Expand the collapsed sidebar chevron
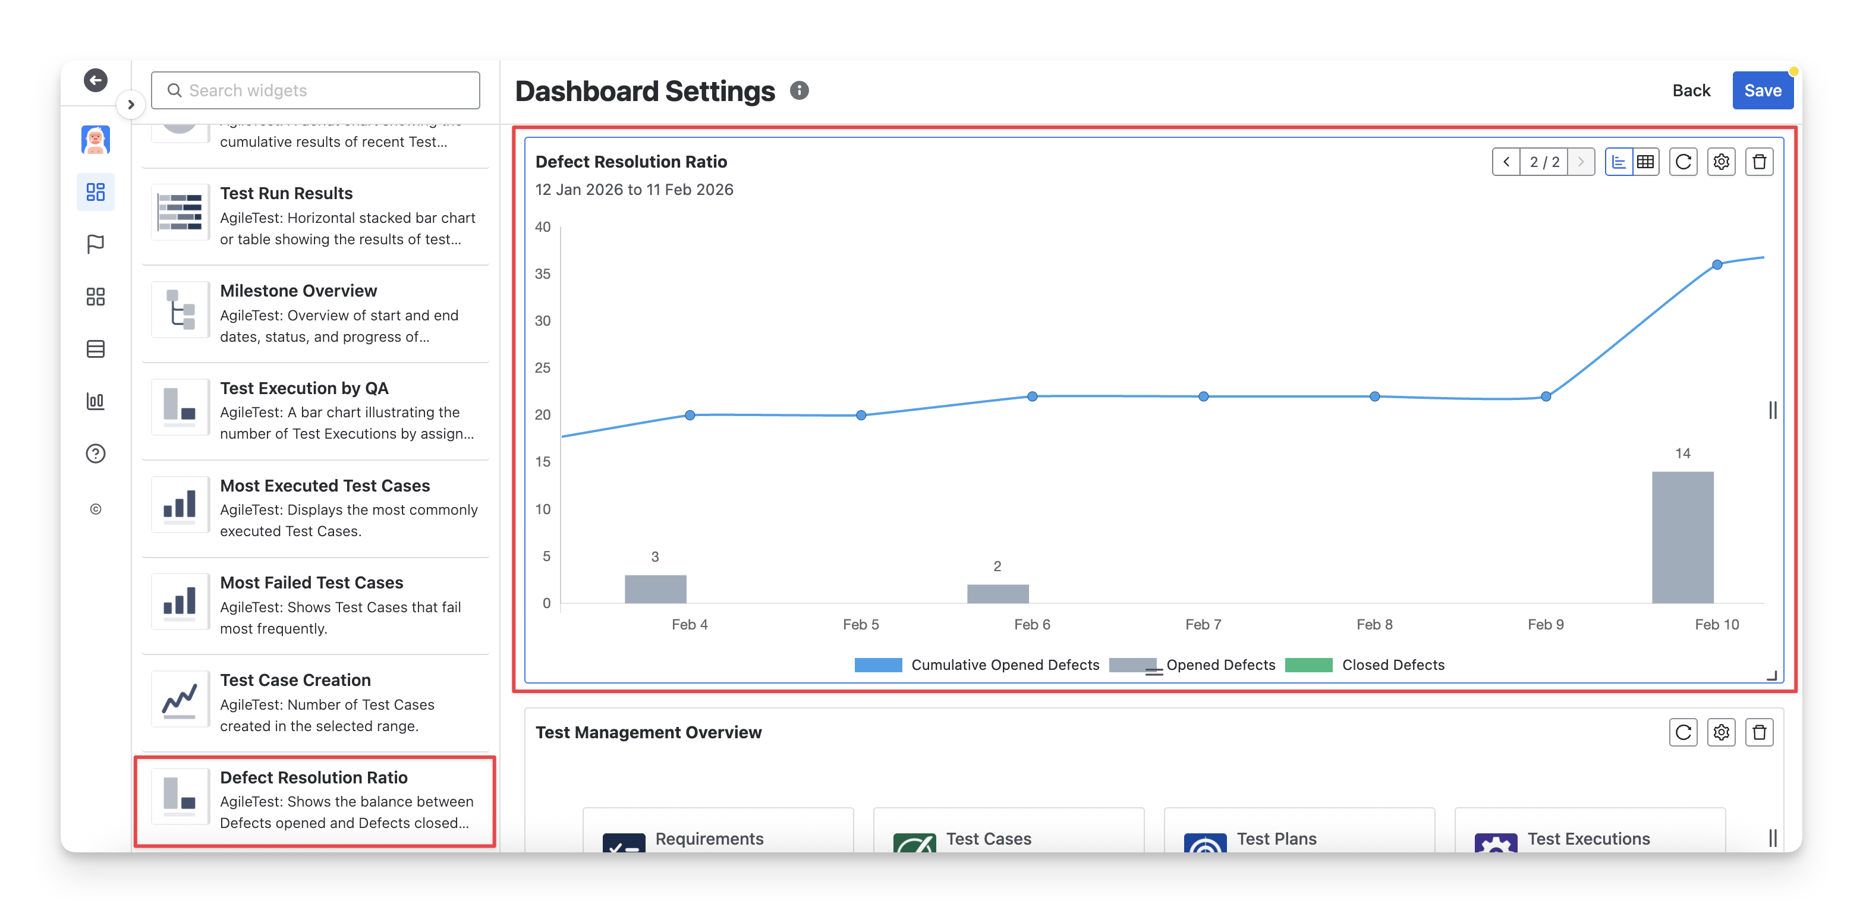The image size is (1863, 913). [131, 105]
